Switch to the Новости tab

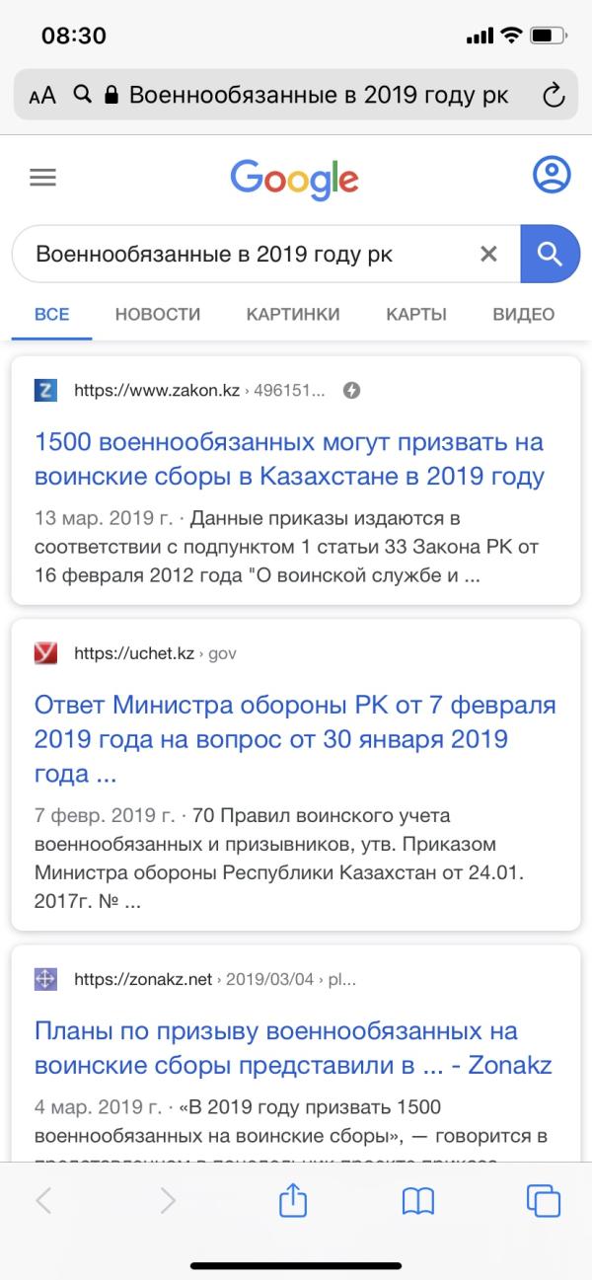click(x=158, y=314)
